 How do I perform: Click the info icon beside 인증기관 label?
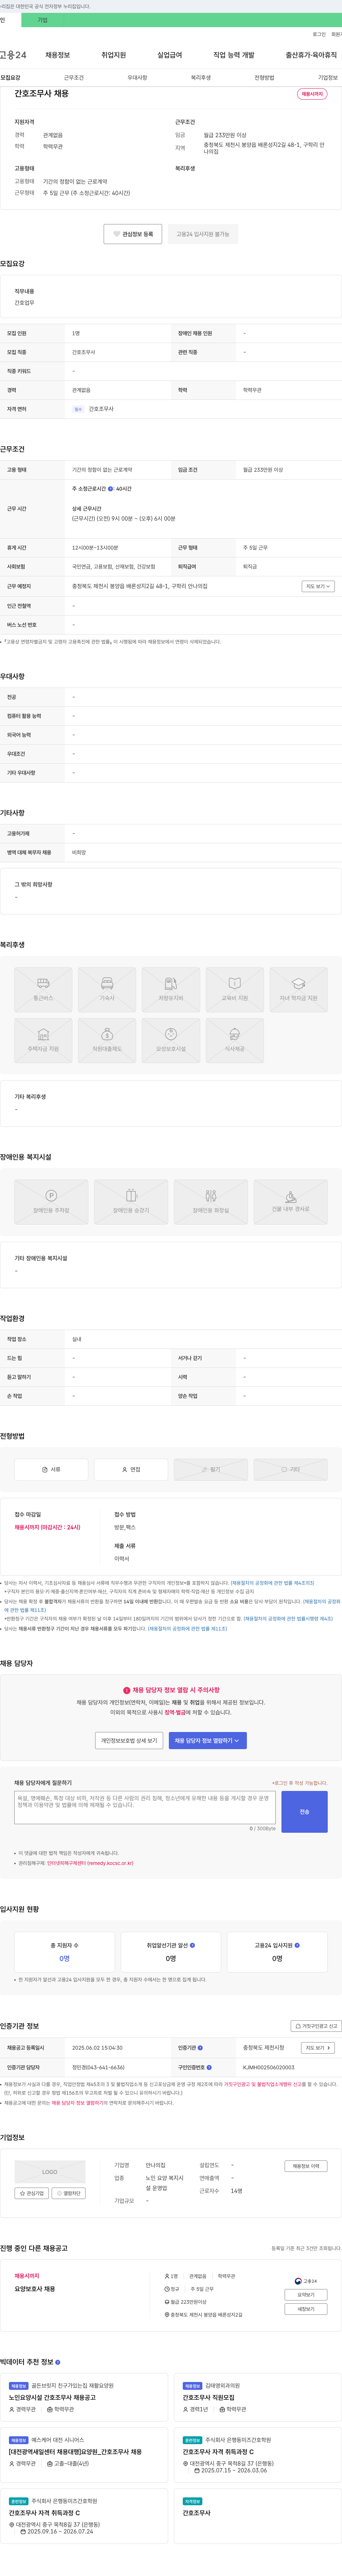[x=201, y=2048]
